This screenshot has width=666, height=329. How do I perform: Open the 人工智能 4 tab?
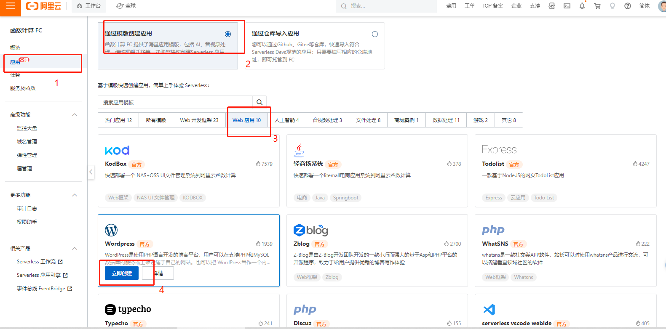[287, 120]
